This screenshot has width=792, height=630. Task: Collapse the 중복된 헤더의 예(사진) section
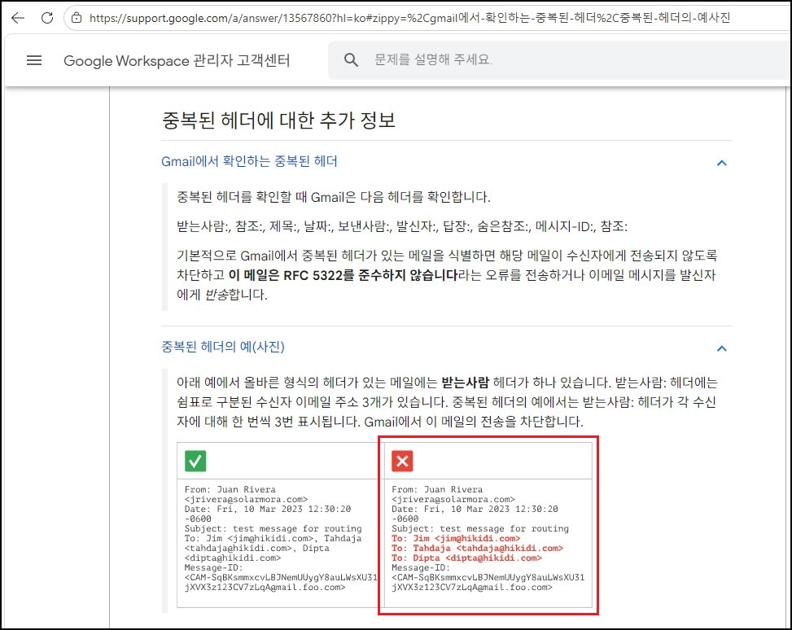223,347
